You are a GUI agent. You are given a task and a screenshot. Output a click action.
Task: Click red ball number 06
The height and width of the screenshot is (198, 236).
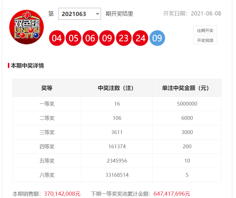(x=90, y=38)
